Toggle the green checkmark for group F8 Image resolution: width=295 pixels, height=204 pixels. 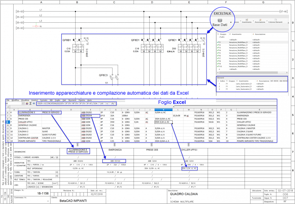point(218,61)
